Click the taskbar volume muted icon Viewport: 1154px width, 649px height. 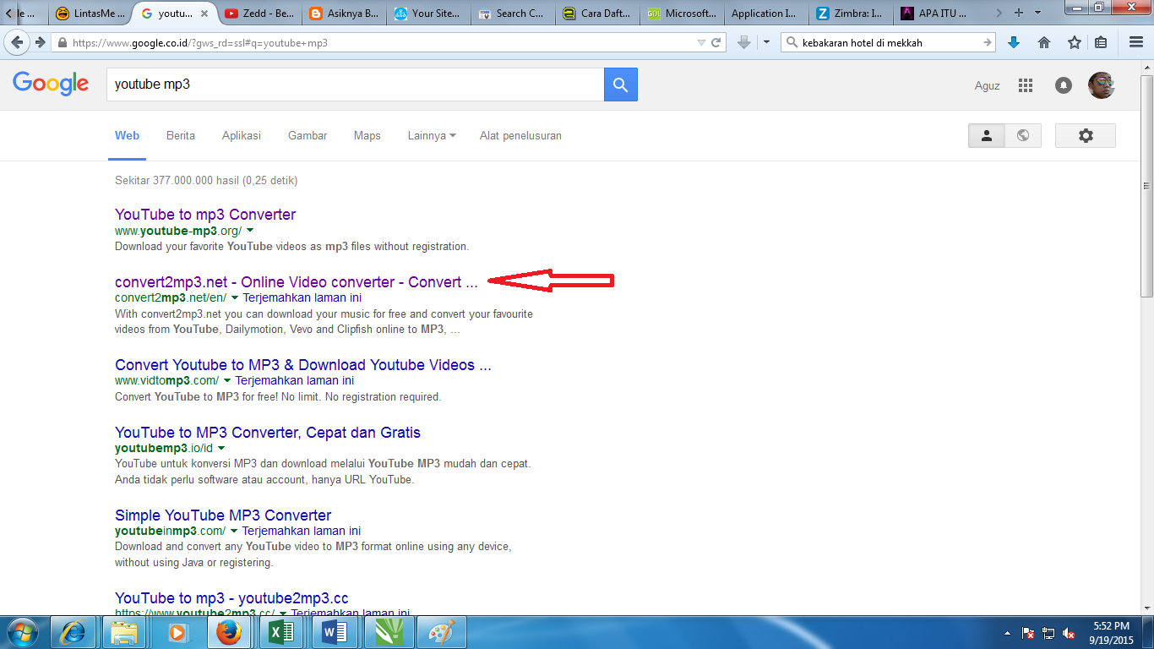(1069, 634)
